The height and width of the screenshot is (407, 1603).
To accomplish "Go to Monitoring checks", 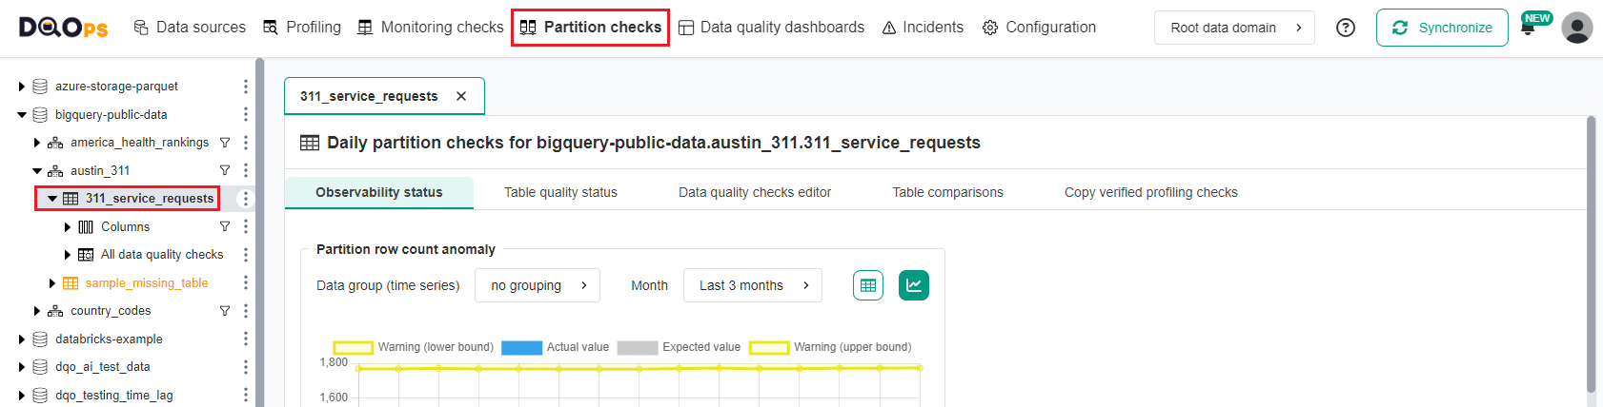I will (431, 28).
